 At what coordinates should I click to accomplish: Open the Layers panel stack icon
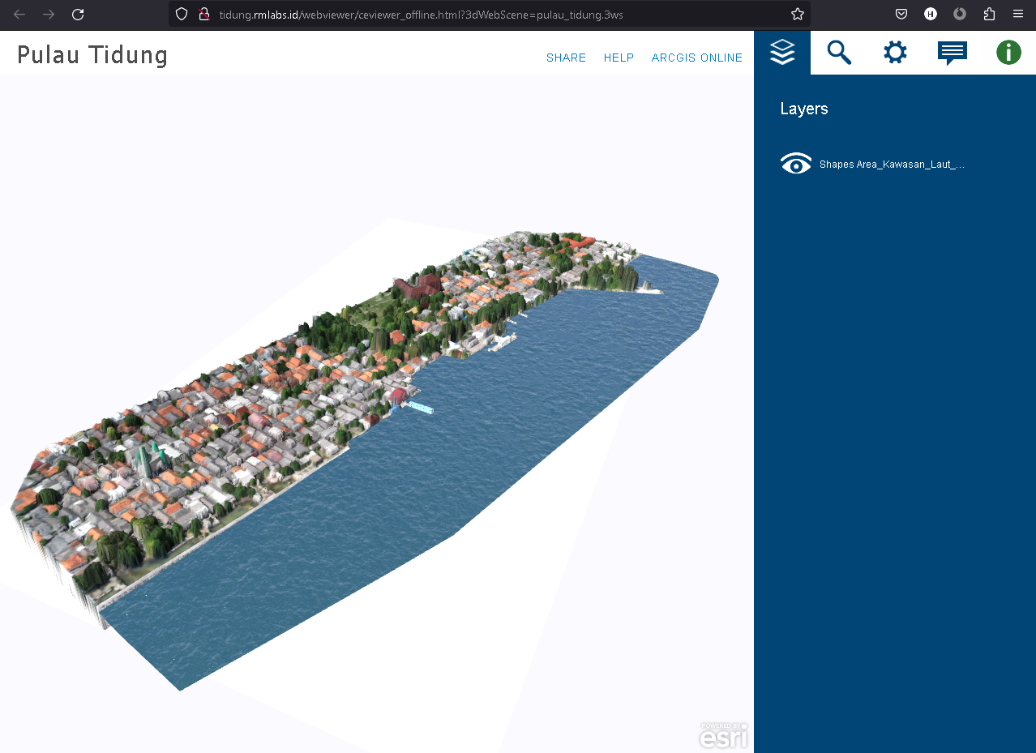click(x=782, y=53)
